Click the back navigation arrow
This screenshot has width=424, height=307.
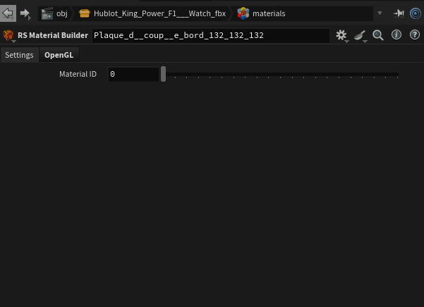pyautogui.click(x=8, y=13)
